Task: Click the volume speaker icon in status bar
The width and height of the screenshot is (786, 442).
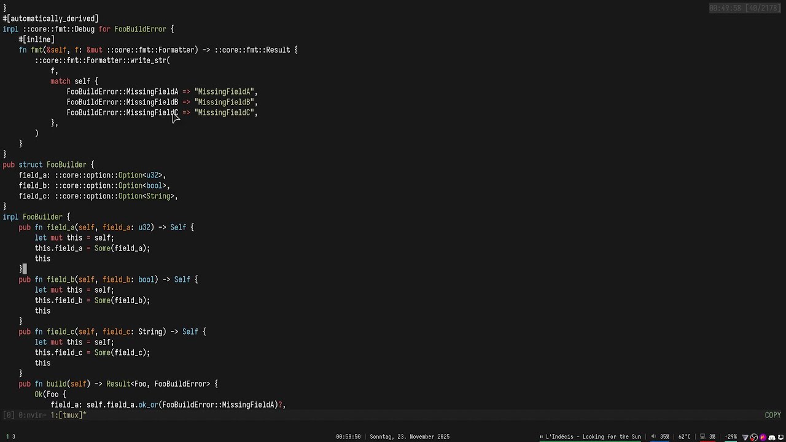Action: pyautogui.click(x=653, y=436)
